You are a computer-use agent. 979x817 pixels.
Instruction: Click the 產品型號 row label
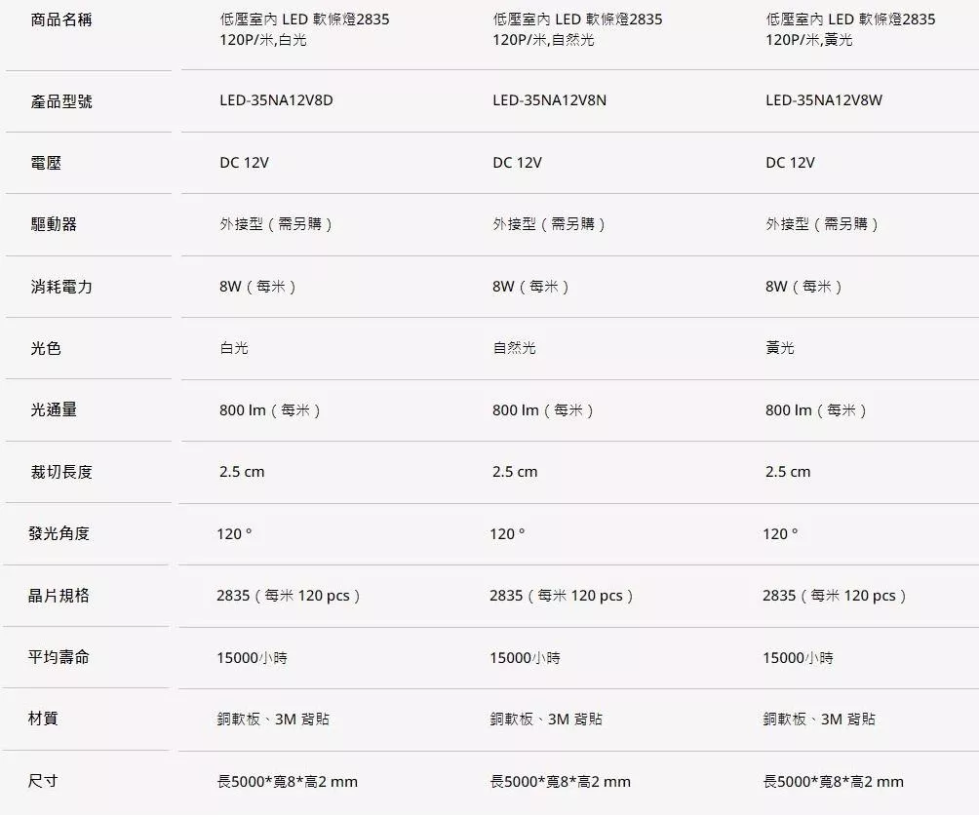click(60, 101)
